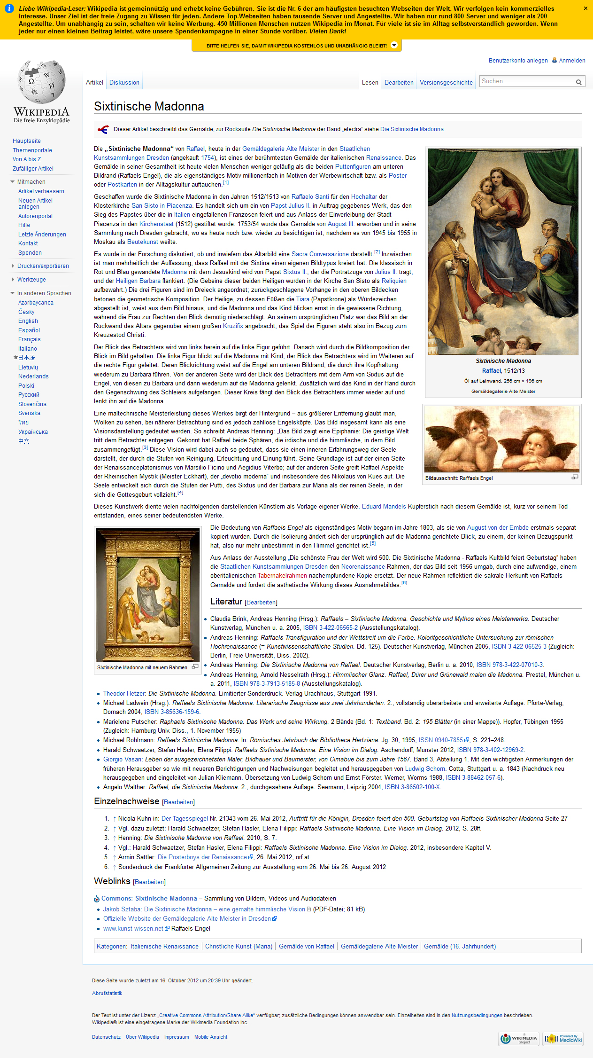Close the yellow donation banner

[x=585, y=8]
